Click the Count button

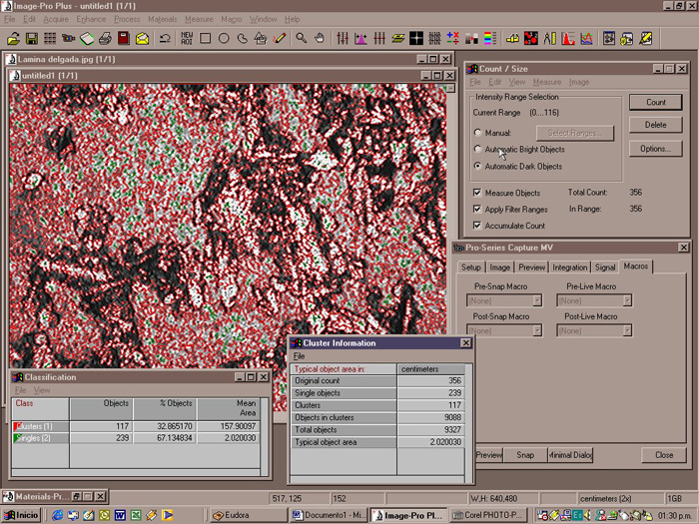(656, 102)
